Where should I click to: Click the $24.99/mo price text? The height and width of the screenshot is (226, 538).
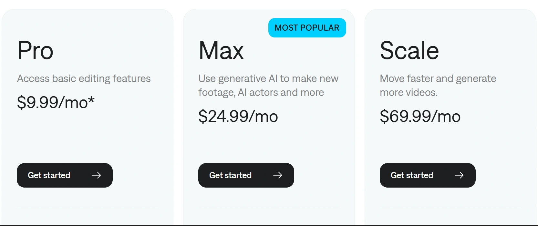[x=238, y=116]
